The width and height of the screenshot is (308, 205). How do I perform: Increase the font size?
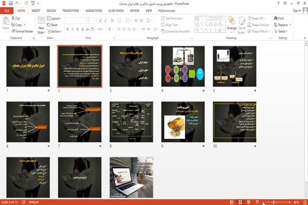pyautogui.click(x=101, y=21)
